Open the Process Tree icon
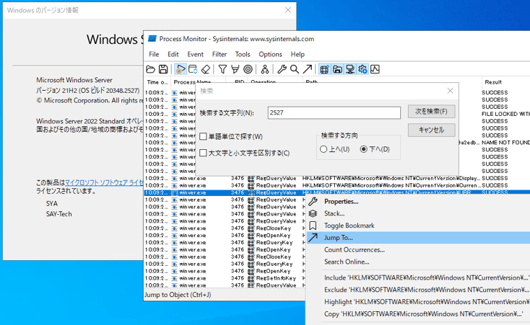The height and width of the screenshot is (325, 530). [x=265, y=69]
